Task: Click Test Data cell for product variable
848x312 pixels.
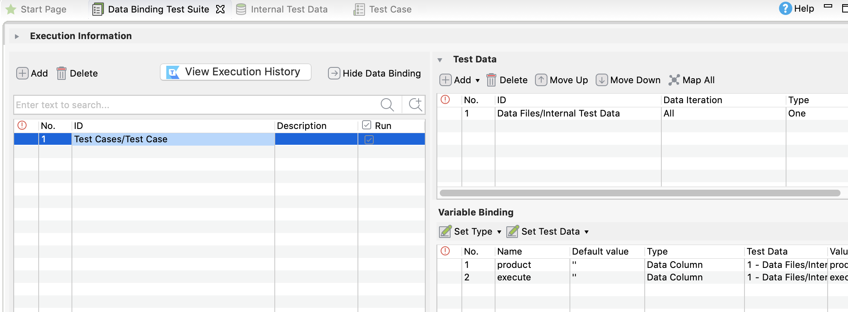Action: 786,265
